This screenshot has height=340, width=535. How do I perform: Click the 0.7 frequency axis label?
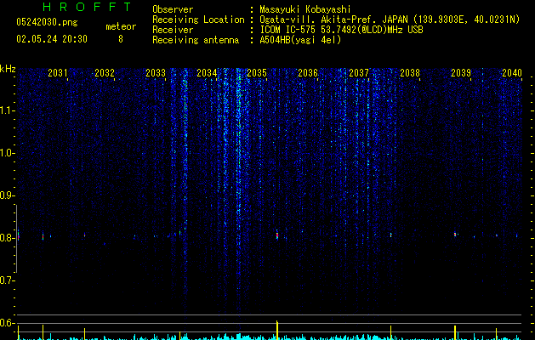click(x=7, y=280)
